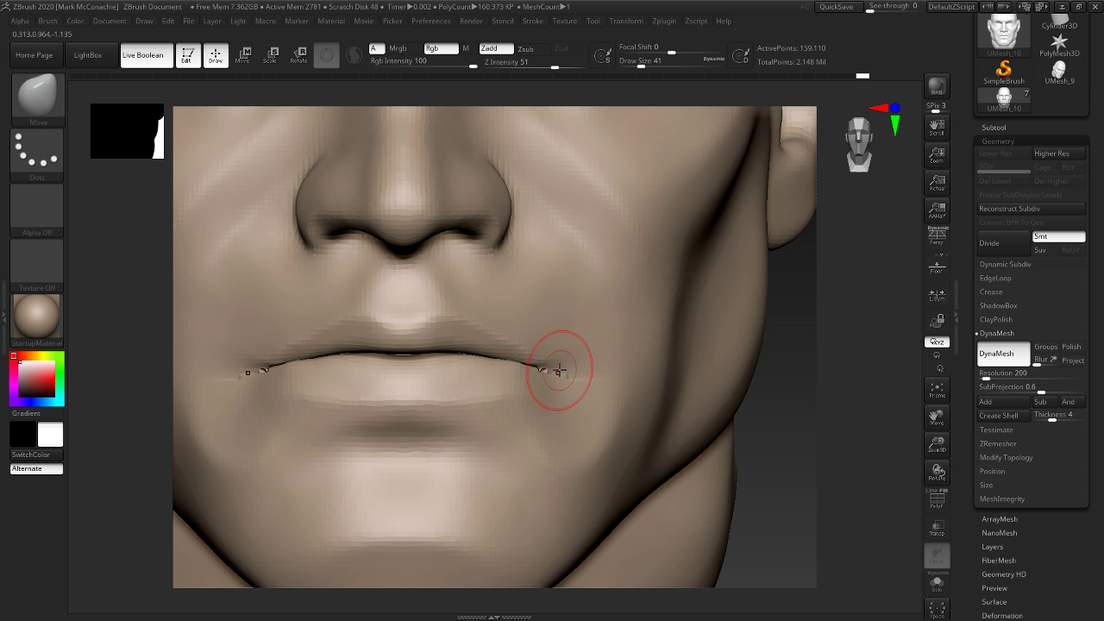Expand the Deformation palette section
1104x621 pixels.
(1001, 616)
